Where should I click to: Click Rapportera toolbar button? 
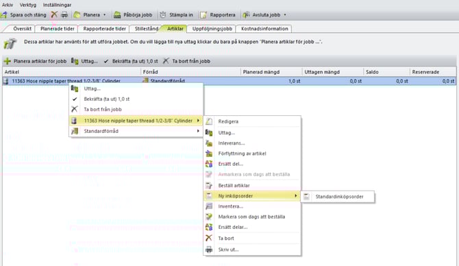218,14
